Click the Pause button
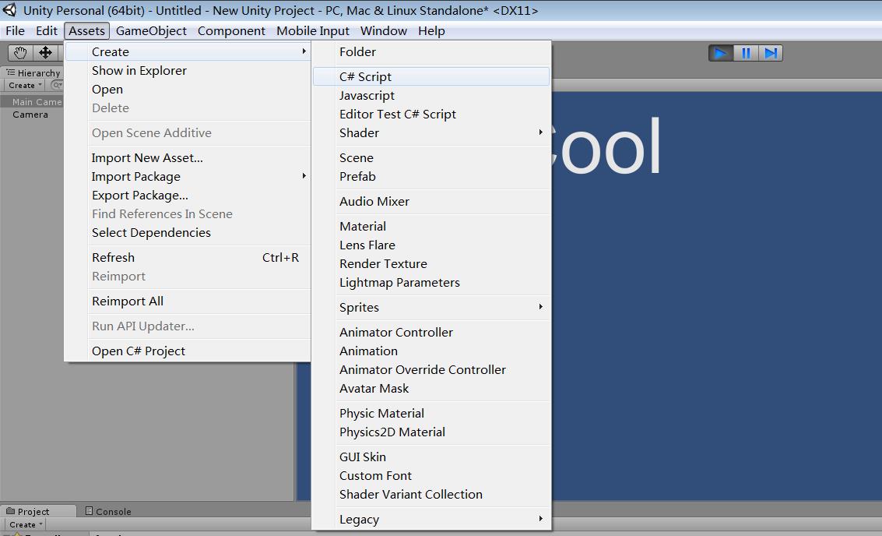The image size is (882, 536). click(x=746, y=53)
